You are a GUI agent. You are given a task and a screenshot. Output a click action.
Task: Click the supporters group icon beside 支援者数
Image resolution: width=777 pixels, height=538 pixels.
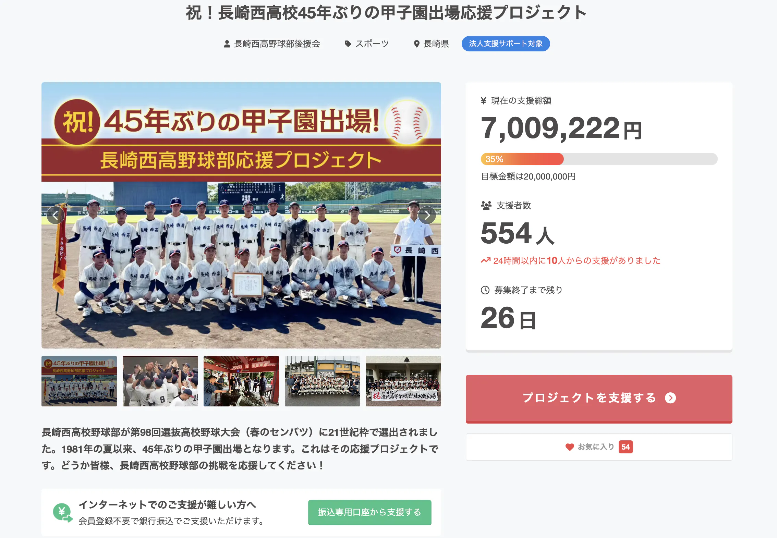point(486,206)
